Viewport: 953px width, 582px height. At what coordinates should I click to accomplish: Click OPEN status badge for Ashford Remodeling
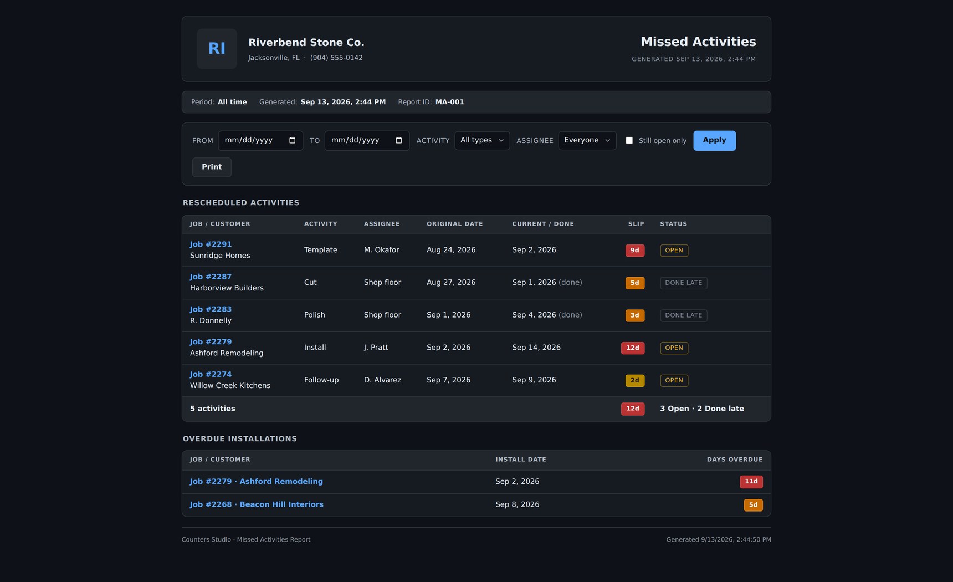click(x=674, y=348)
